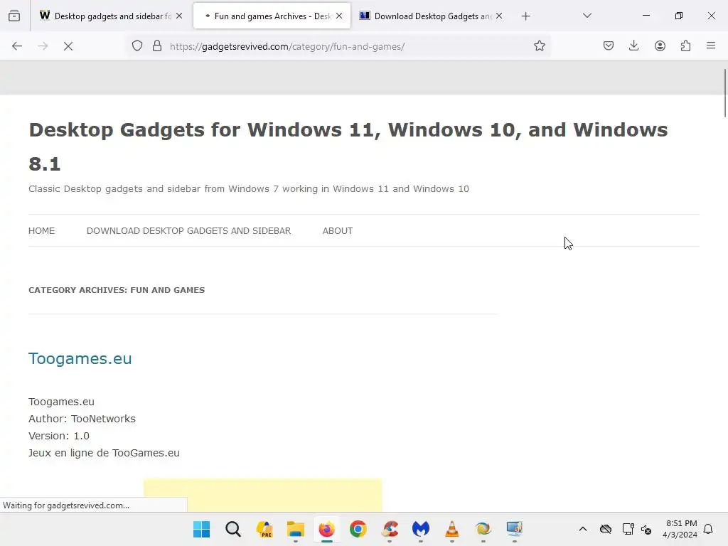Open Malwarebytes from the taskbar
The width and height of the screenshot is (728, 546).
[421, 529]
